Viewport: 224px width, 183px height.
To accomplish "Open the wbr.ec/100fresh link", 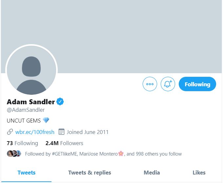I will click(x=35, y=132).
